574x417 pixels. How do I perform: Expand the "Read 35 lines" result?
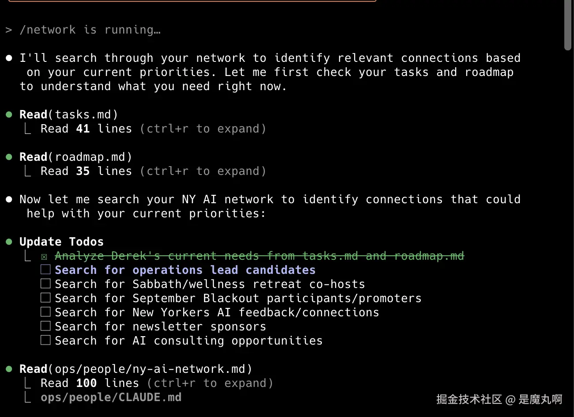[203, 171]
